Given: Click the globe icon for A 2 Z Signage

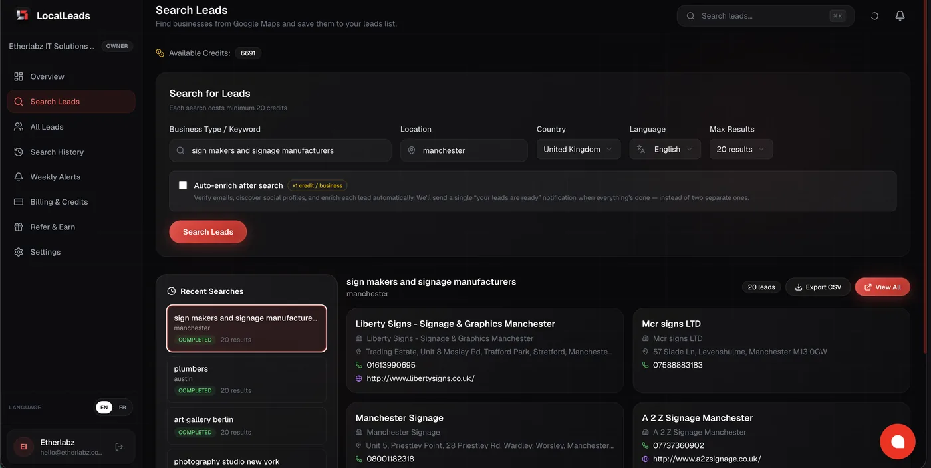Looking at the screenshot, I should pos(645,459).
